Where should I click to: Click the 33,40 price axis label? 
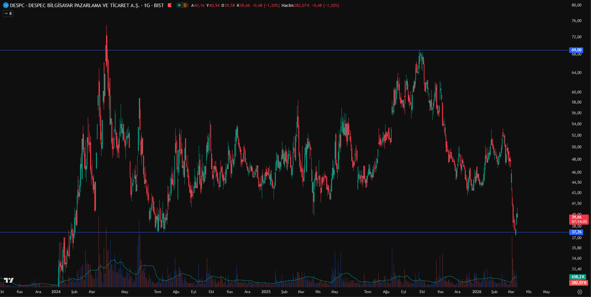coord(576,269)
